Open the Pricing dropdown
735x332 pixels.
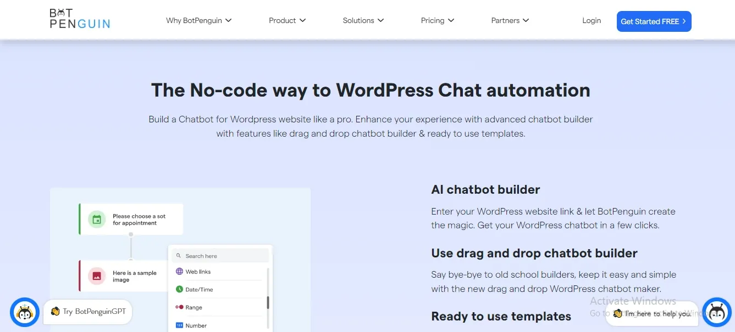pos(438,20)
